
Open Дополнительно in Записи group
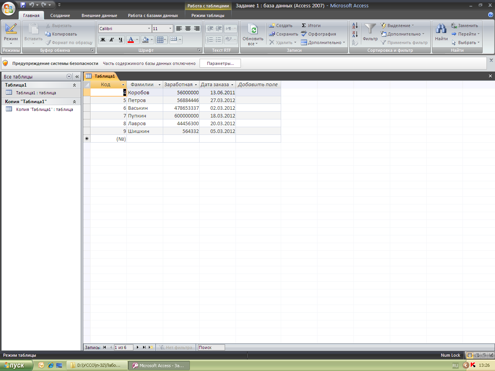(323, 43)
